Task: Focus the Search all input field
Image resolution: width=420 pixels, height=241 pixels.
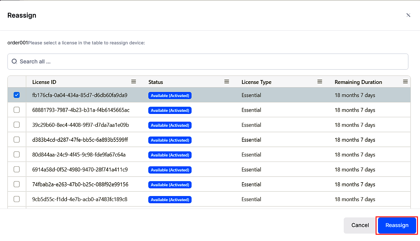Action: click(208, 61)
